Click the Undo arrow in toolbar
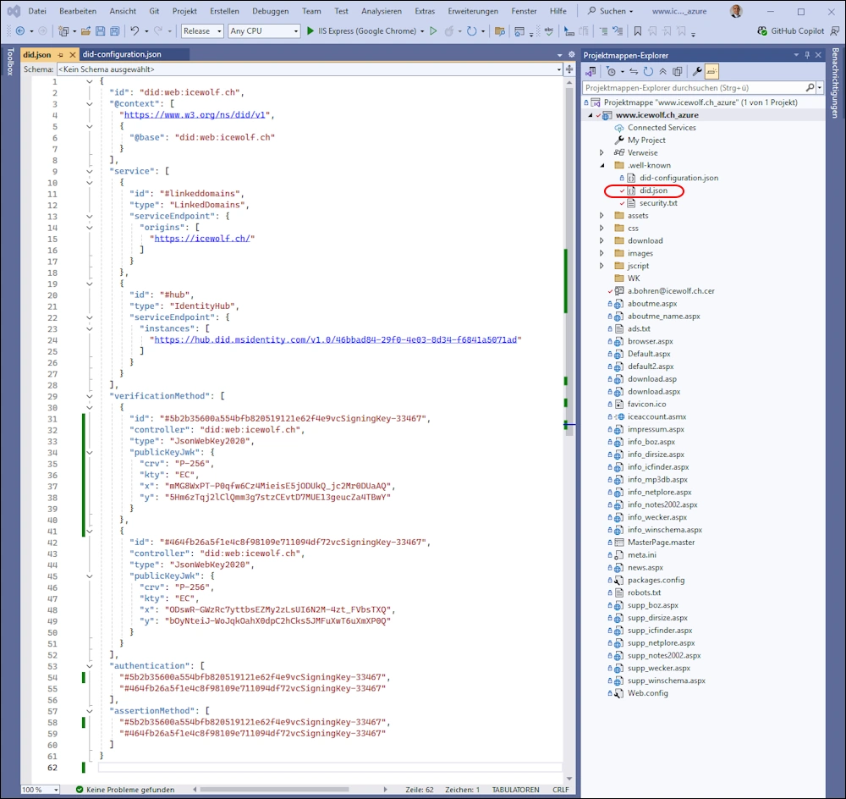The width and height of the screenshot is (846, 799). point(135,31)
